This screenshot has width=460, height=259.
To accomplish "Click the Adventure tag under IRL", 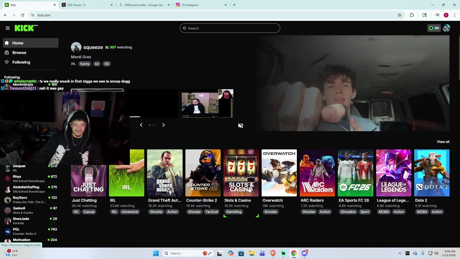I will point(130,212).
